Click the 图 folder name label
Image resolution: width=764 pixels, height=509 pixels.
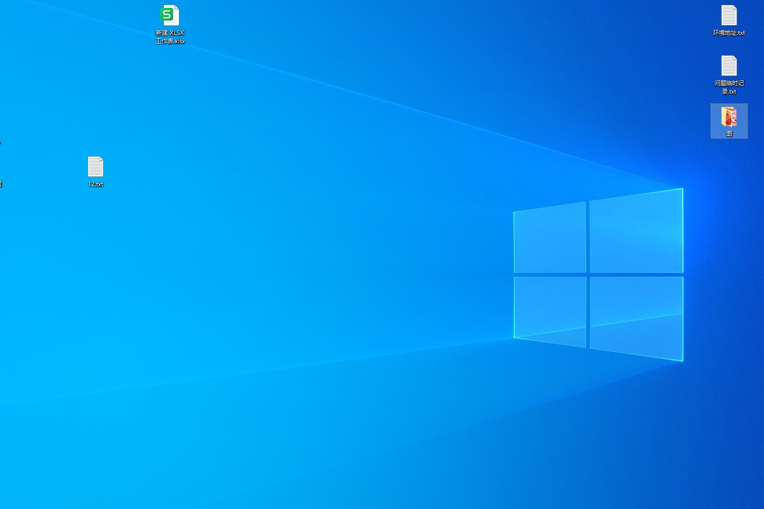729,133
